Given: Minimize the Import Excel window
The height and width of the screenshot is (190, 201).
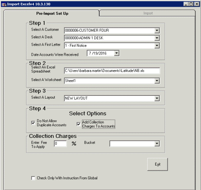Looking at the screenshot, I should click(x=186, y=4).
